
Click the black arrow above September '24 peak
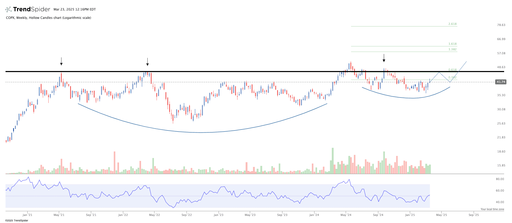[x=384, y=58]
